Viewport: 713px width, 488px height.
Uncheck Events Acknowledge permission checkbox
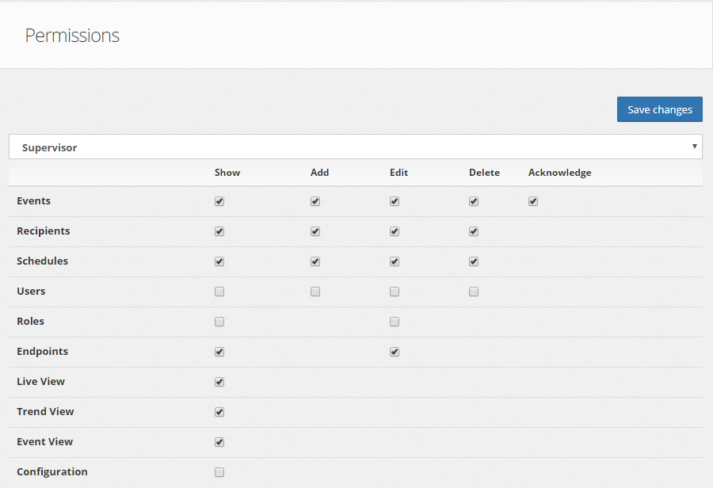[x=533, y=201]
